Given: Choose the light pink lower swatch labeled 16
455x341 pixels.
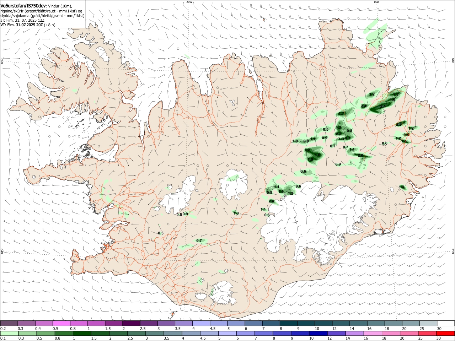Looking at the screenshot, I should click(372, 333).
